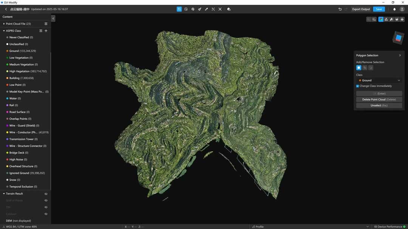Enable Change Class Immediately
The height and width of the screenshot is (229, 408).
point(357,86)
